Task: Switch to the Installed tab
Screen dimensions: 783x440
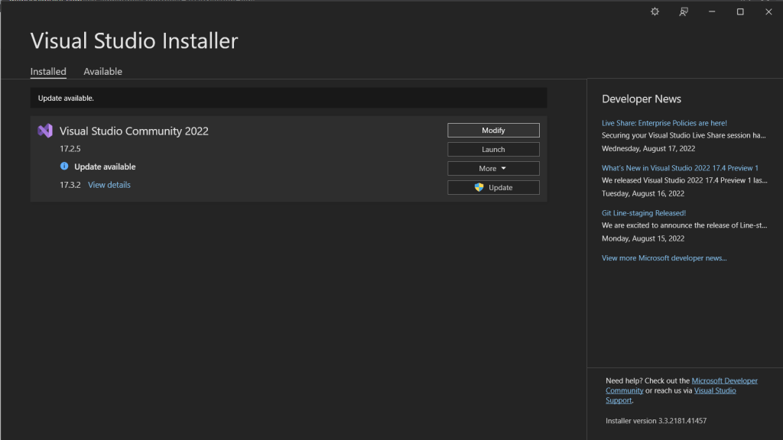Action: pos(48,71)
